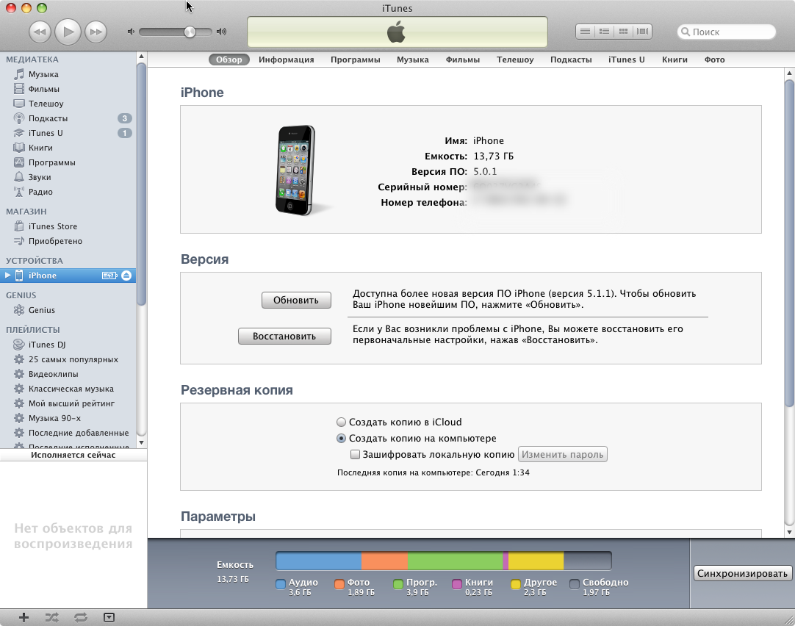Switch to the iTunes U tab
Screen dimensions: 795x626
coord(627,60)
